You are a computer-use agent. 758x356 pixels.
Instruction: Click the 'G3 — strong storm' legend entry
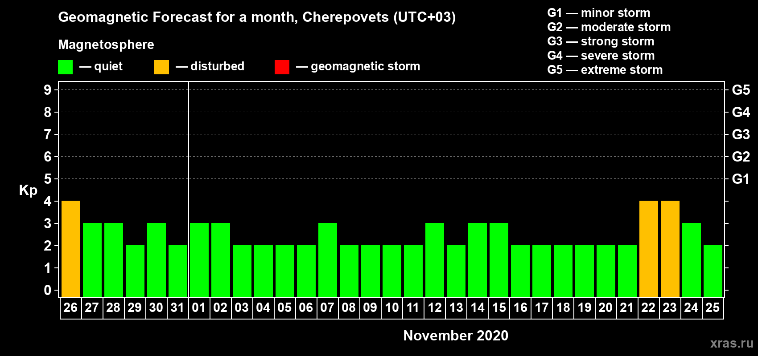(601, 41)
